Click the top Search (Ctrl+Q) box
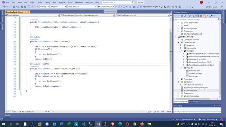The image size is (226, 127). [118, 2]
